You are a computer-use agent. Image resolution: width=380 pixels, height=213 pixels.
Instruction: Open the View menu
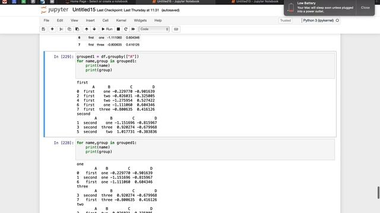coord(74,21)
